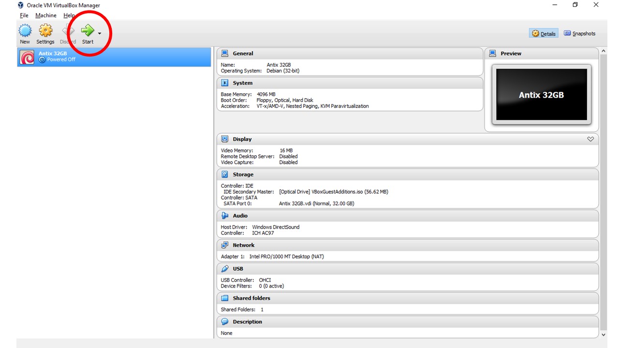Viewport: 619px width, 348px height.
Task: Collapse the Display section with its chevron
Action: (x=590, y=139)
